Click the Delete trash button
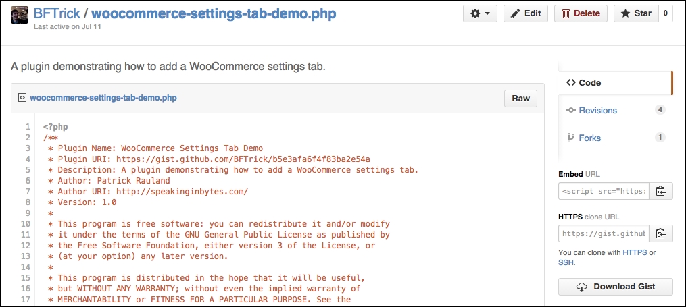Viewport: 686px width, 307px height. pos(581,13)
